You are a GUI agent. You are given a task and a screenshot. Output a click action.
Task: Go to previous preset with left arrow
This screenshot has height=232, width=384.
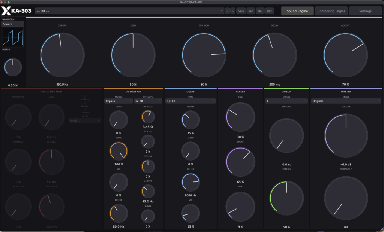tap(227, 11)
